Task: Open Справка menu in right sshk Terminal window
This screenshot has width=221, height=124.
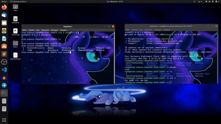Action: (x=166, y=30)
